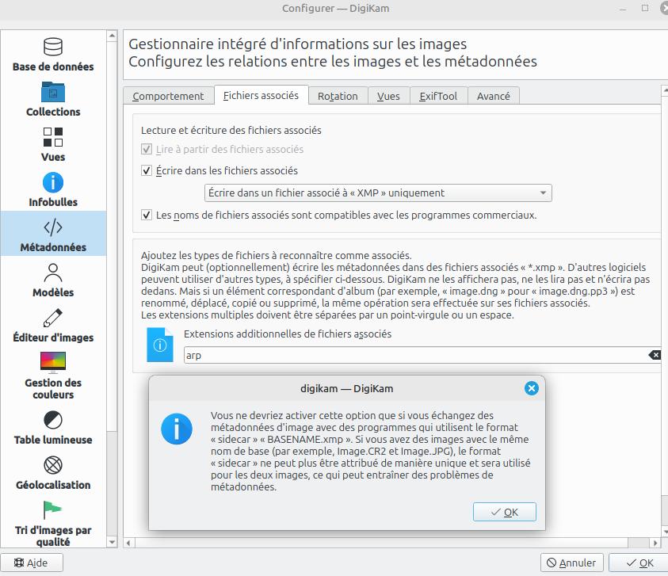The image size is (668, 576).
Task: Maximize the Configurer window
Action: [x=645, y=8]
